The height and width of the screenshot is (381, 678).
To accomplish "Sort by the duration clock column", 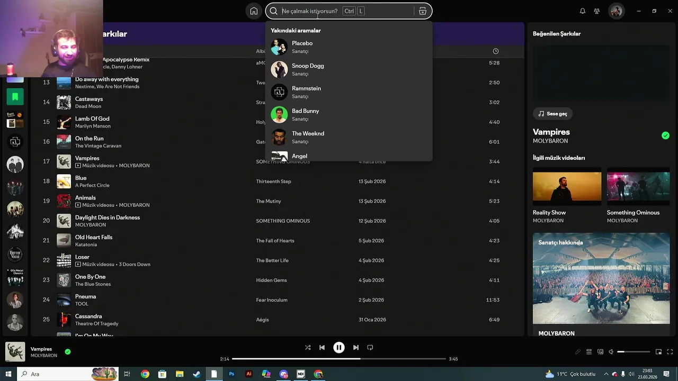I will 496,51.
